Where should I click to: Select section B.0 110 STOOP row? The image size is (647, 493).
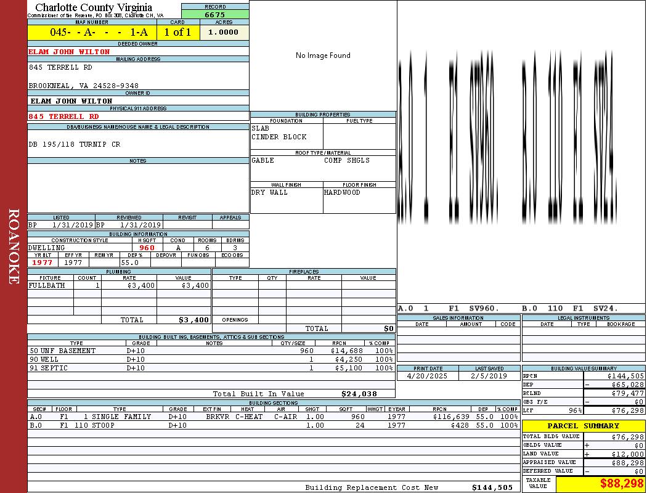(x=274, y=425)
